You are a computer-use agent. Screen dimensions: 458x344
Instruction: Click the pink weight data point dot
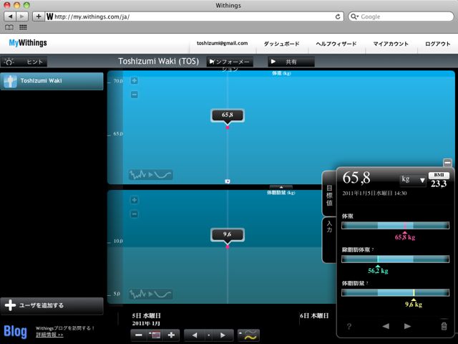tap(228, 128)
